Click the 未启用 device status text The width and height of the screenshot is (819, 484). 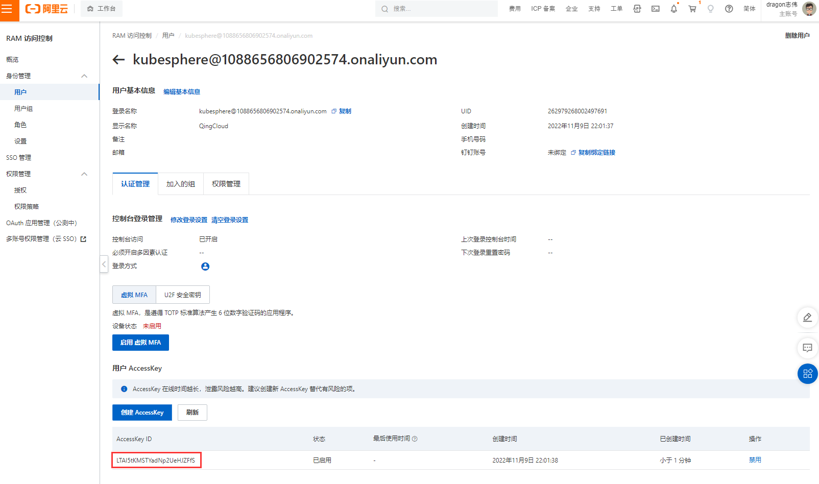(x=152, y=326)
